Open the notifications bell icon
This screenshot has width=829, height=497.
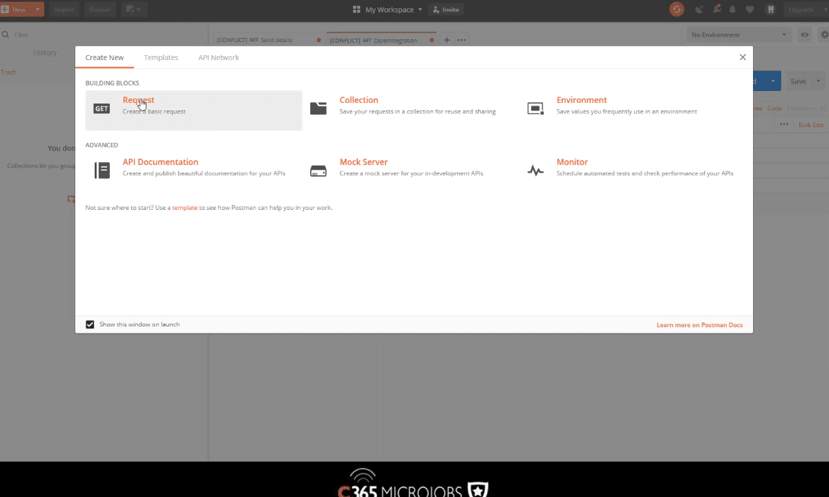(732, 10)
